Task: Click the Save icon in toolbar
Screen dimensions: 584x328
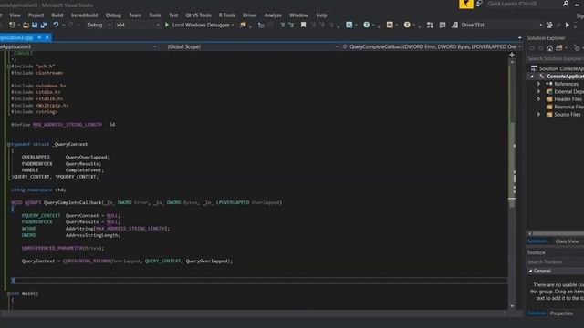Action: coord(35,25)
